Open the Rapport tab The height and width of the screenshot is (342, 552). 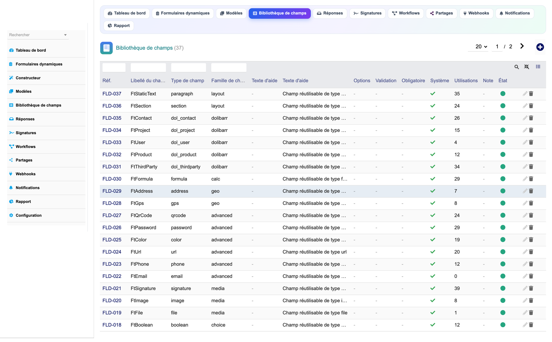pos(119,26)
